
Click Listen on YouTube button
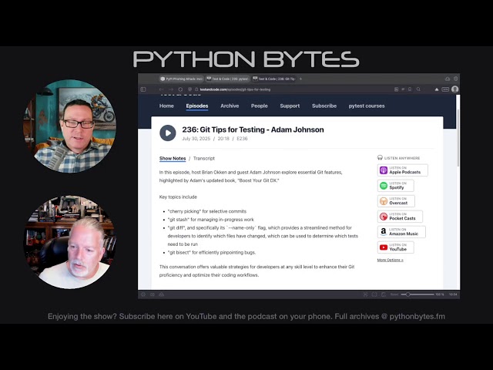(x=395, y=247)
